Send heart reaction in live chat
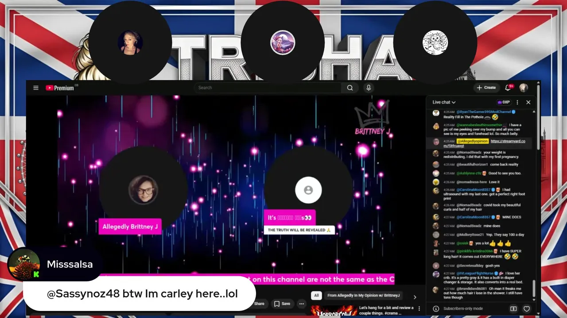 (527, 309)
